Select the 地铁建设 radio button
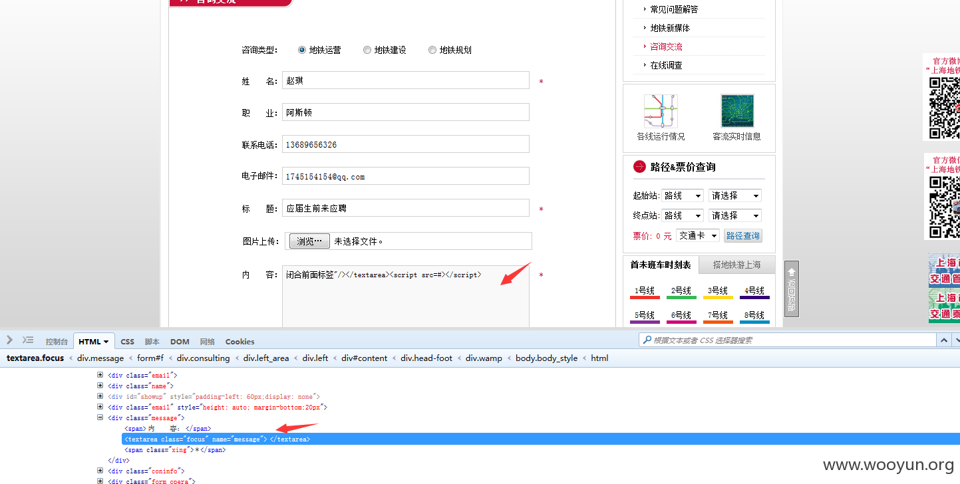 (367, 50)
